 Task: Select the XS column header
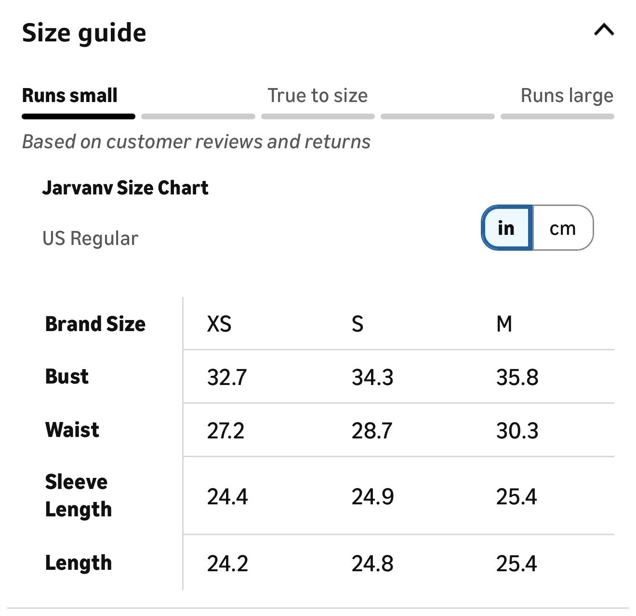(x=219, y=324)
